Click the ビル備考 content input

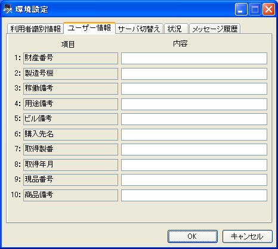(x=194, y=119)
